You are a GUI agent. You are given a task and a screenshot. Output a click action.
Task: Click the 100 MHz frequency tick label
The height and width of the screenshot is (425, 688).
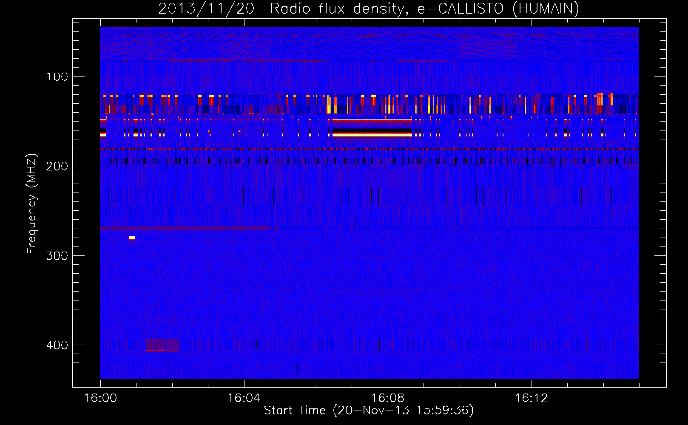tap(57, 76)
